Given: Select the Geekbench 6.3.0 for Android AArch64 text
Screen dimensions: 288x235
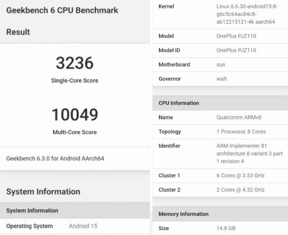Looking at the screenshot, I should click(x=55, y=158).
